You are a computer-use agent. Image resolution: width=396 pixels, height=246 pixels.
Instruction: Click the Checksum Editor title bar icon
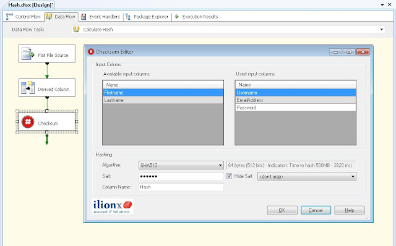coord(91,52)
